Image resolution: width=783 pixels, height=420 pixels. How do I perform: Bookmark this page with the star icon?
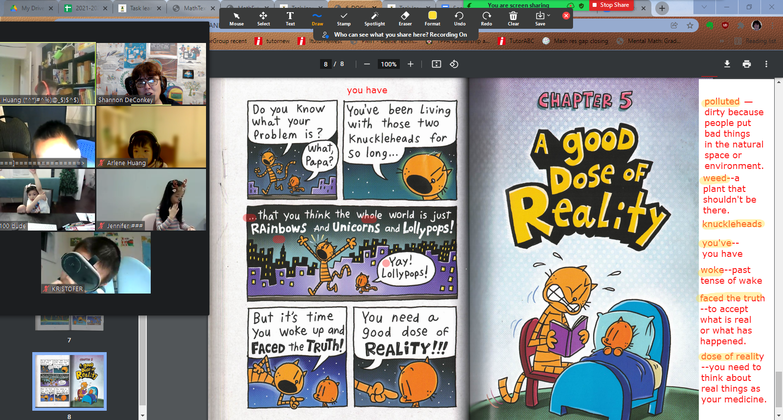[690, 25]
